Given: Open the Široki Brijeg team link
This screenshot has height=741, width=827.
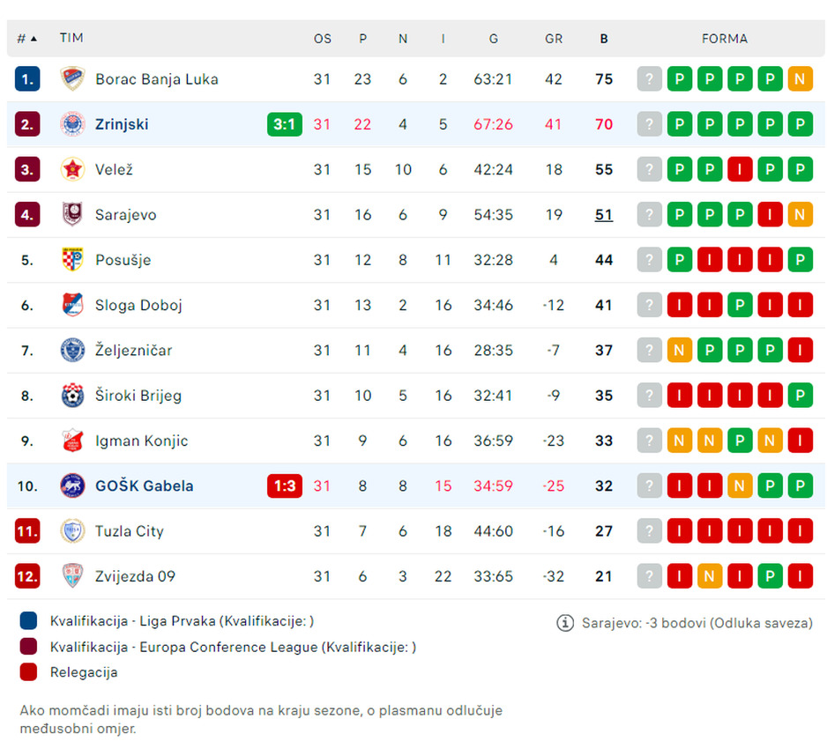Looking at the screenshot, I should coord(138,396).
